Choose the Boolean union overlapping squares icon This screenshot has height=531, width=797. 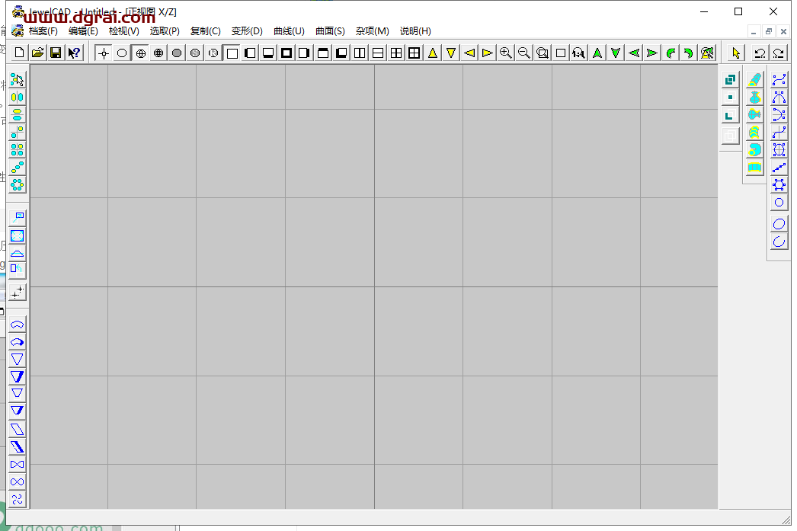731,80
